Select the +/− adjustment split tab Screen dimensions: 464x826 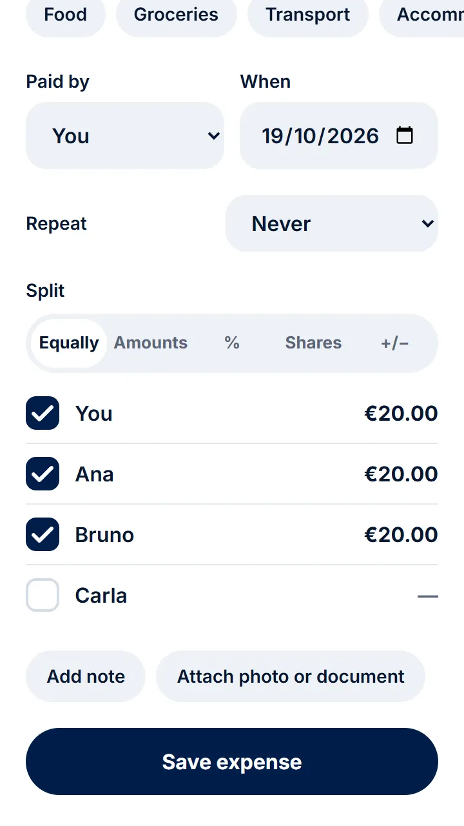pyautogui.click(x=394, y=343)
